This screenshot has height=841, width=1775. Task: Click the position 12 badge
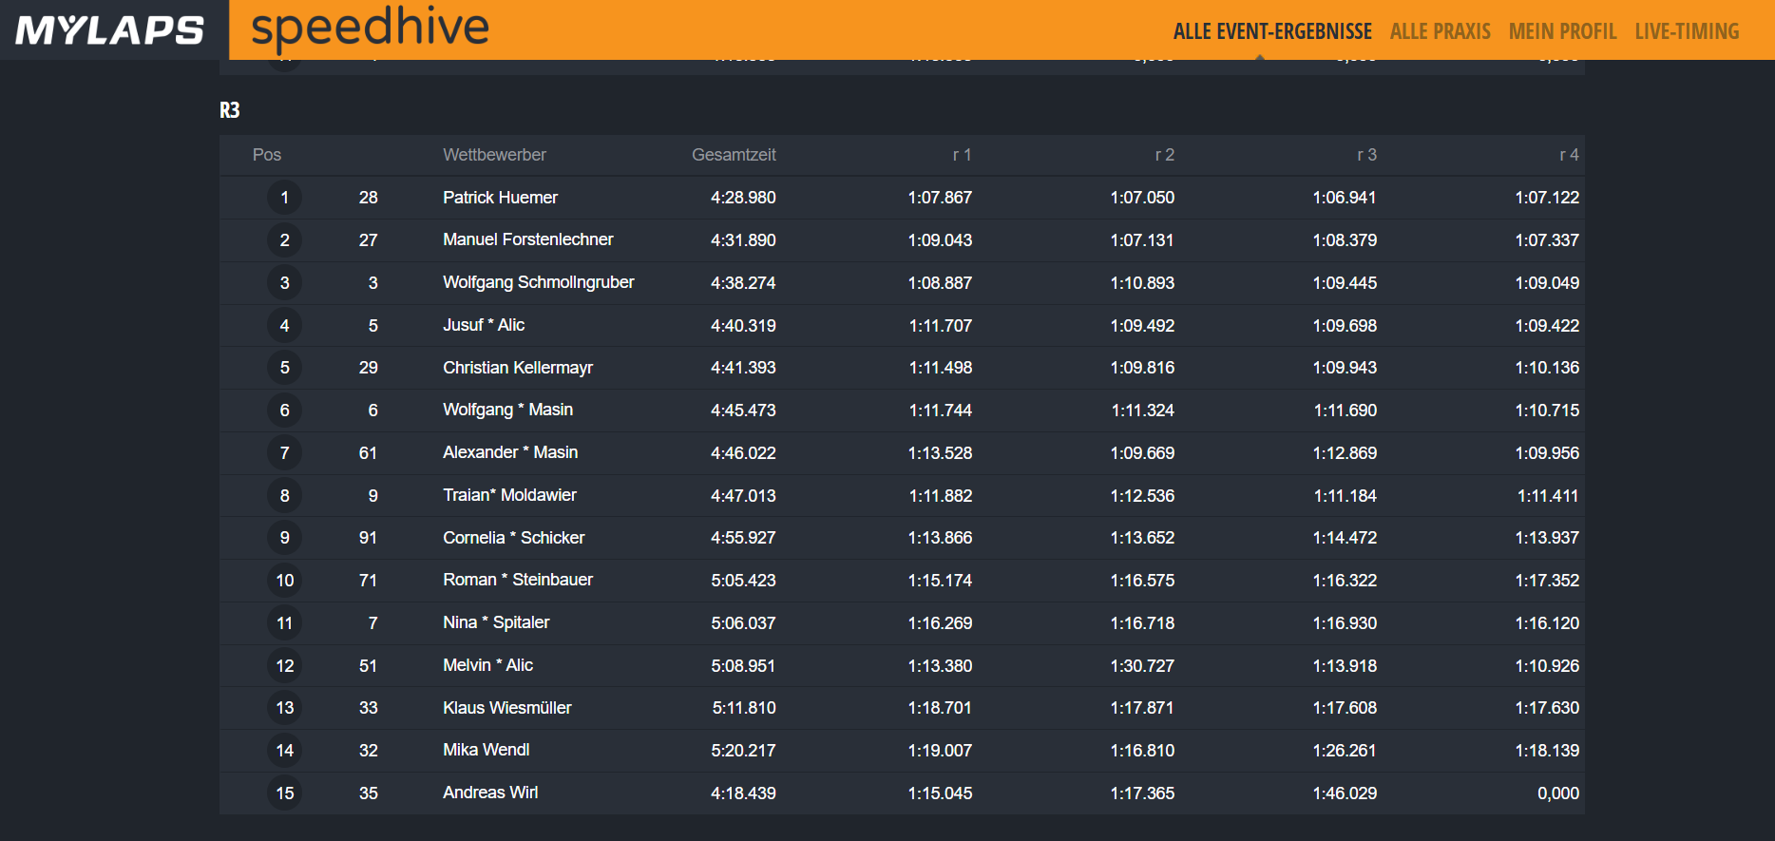click(284, 666)
